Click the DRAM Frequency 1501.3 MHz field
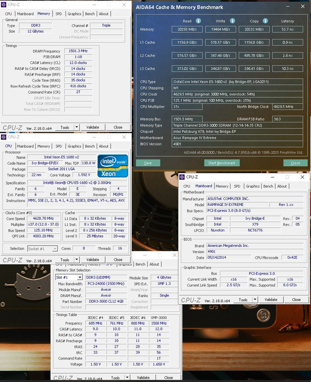 78,51
